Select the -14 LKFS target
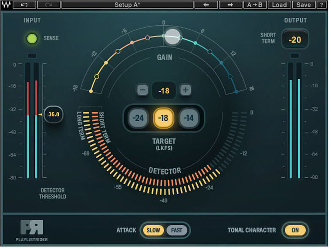 click(189, 118)
